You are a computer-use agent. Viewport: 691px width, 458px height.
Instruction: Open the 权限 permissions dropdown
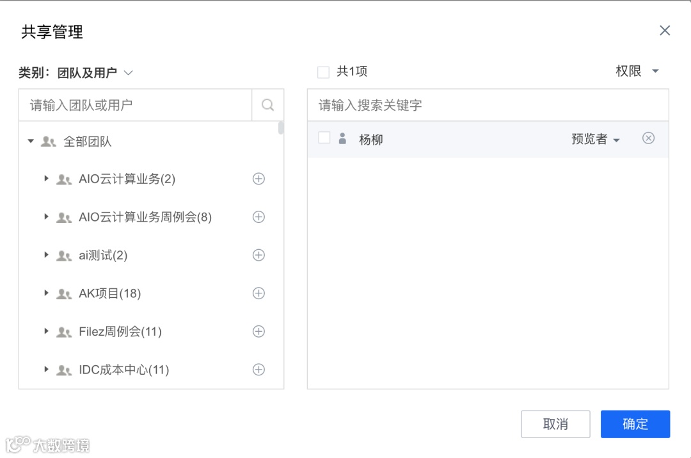[637, 71]
